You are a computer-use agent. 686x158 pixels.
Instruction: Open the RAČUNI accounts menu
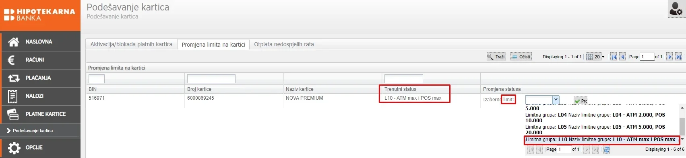(40, 60)
